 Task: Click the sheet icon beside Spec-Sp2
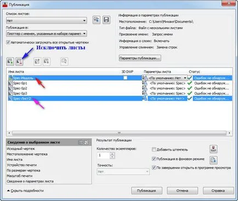[x=10, y=88]
